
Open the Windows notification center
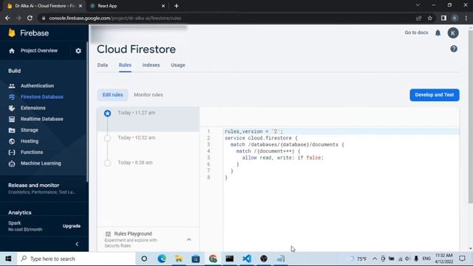click(x=462, y=259)
